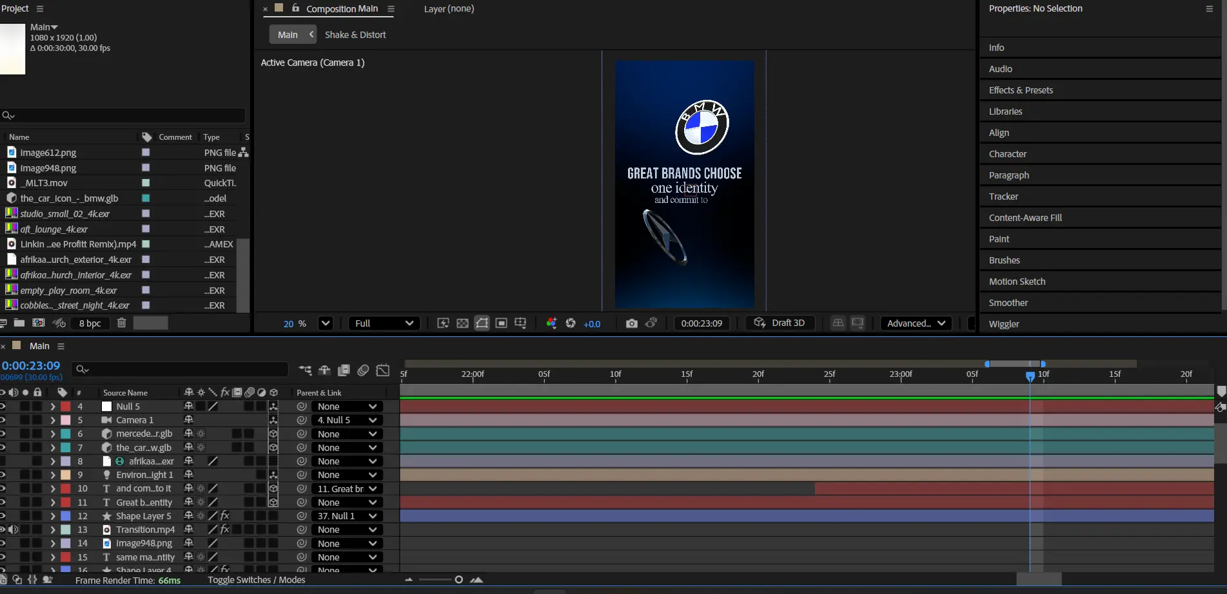This screenshot has width=1227, height=594.
Task: Take a snapshot with the camera icon
Action: coord(631,323)
